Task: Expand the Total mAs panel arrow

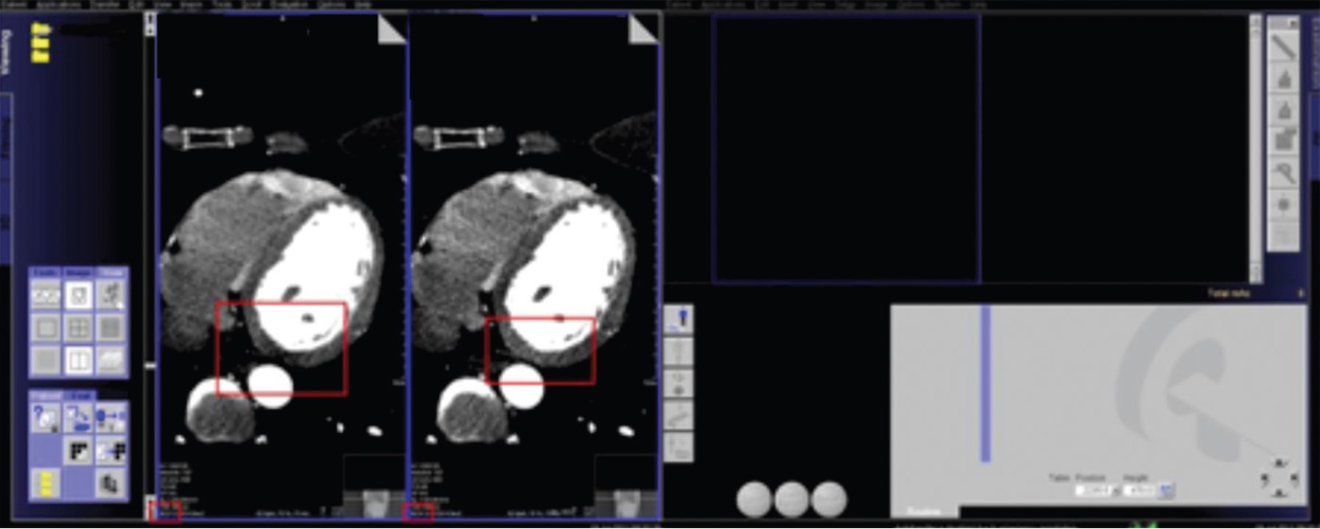Action: pyautogui.click(x=1302, y=294)
